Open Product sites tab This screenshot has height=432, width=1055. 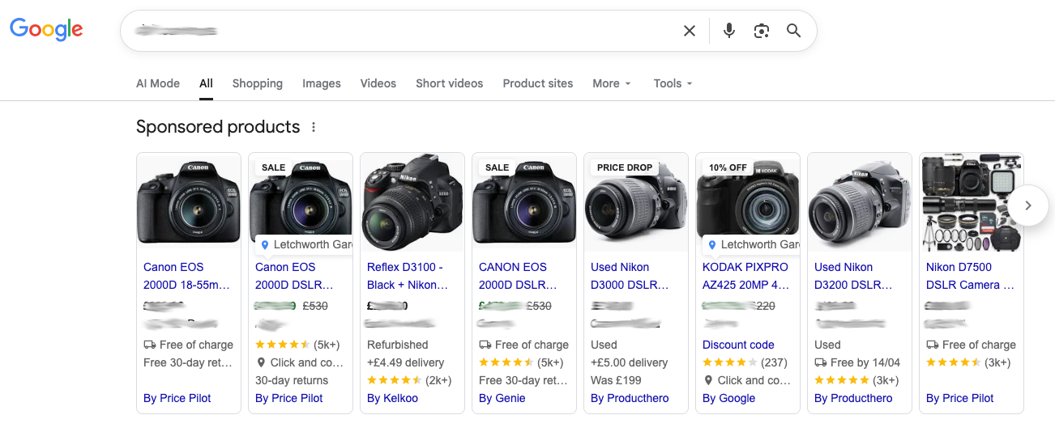click(x=538, y=83)
